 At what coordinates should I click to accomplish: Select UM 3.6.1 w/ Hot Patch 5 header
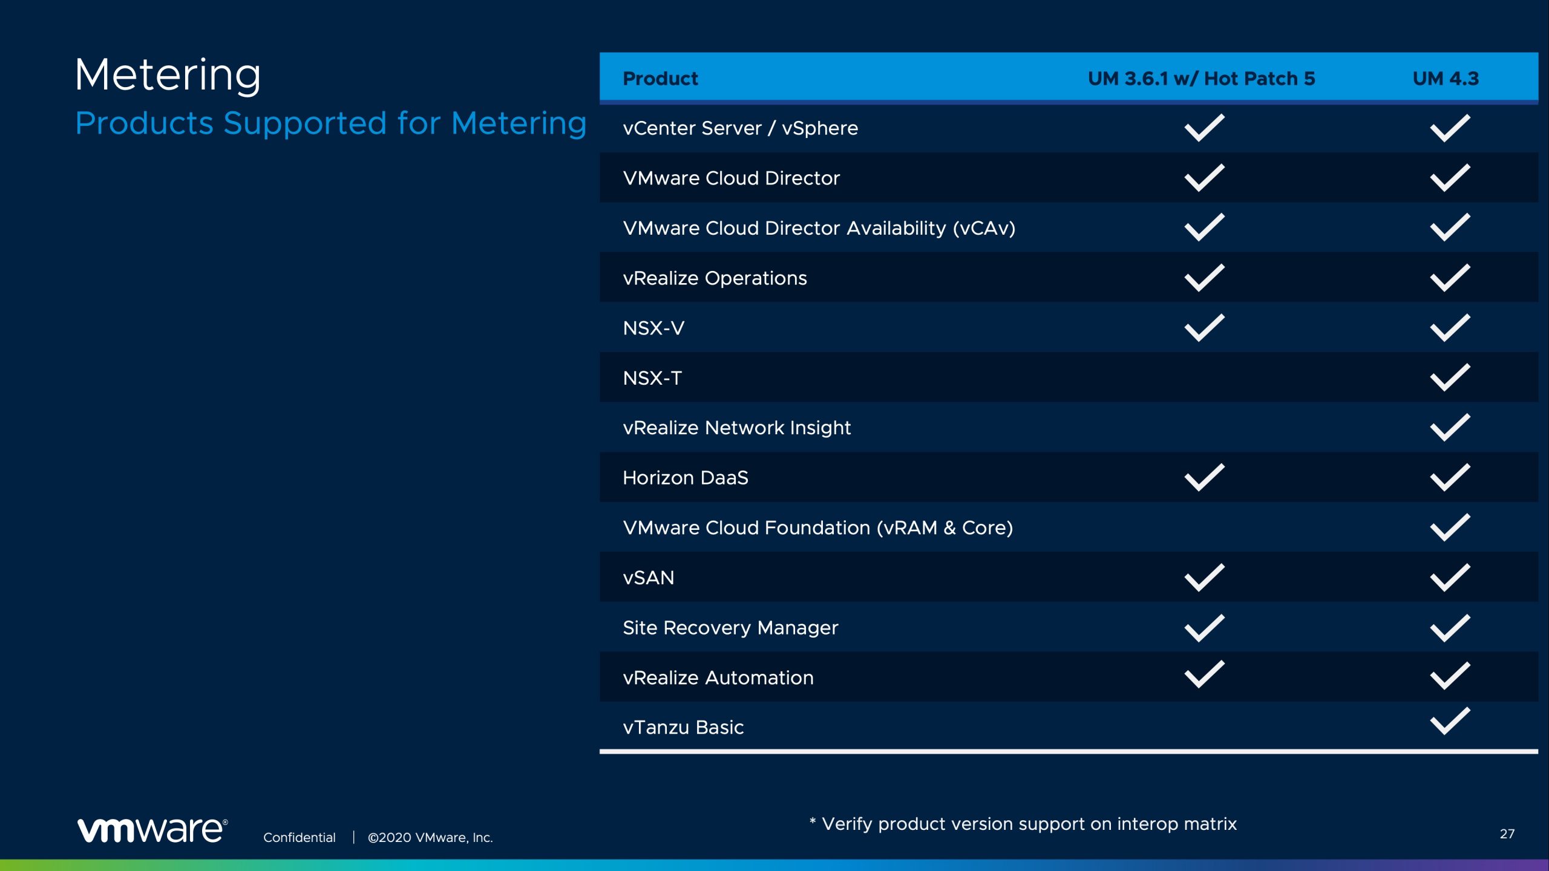tap(1201, 79)
